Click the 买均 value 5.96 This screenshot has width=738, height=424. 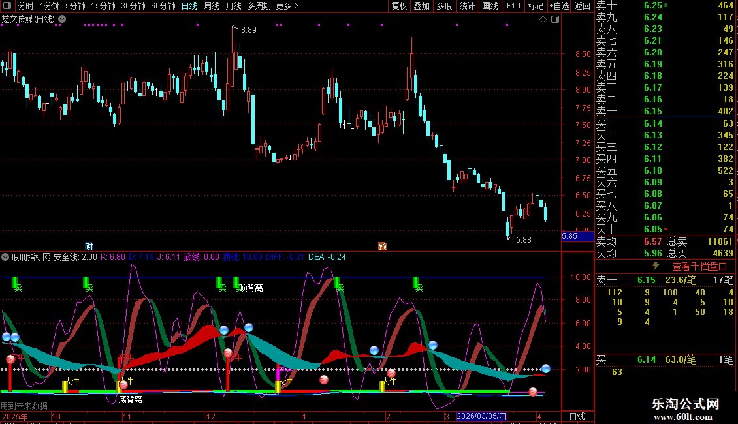(653, 253)
